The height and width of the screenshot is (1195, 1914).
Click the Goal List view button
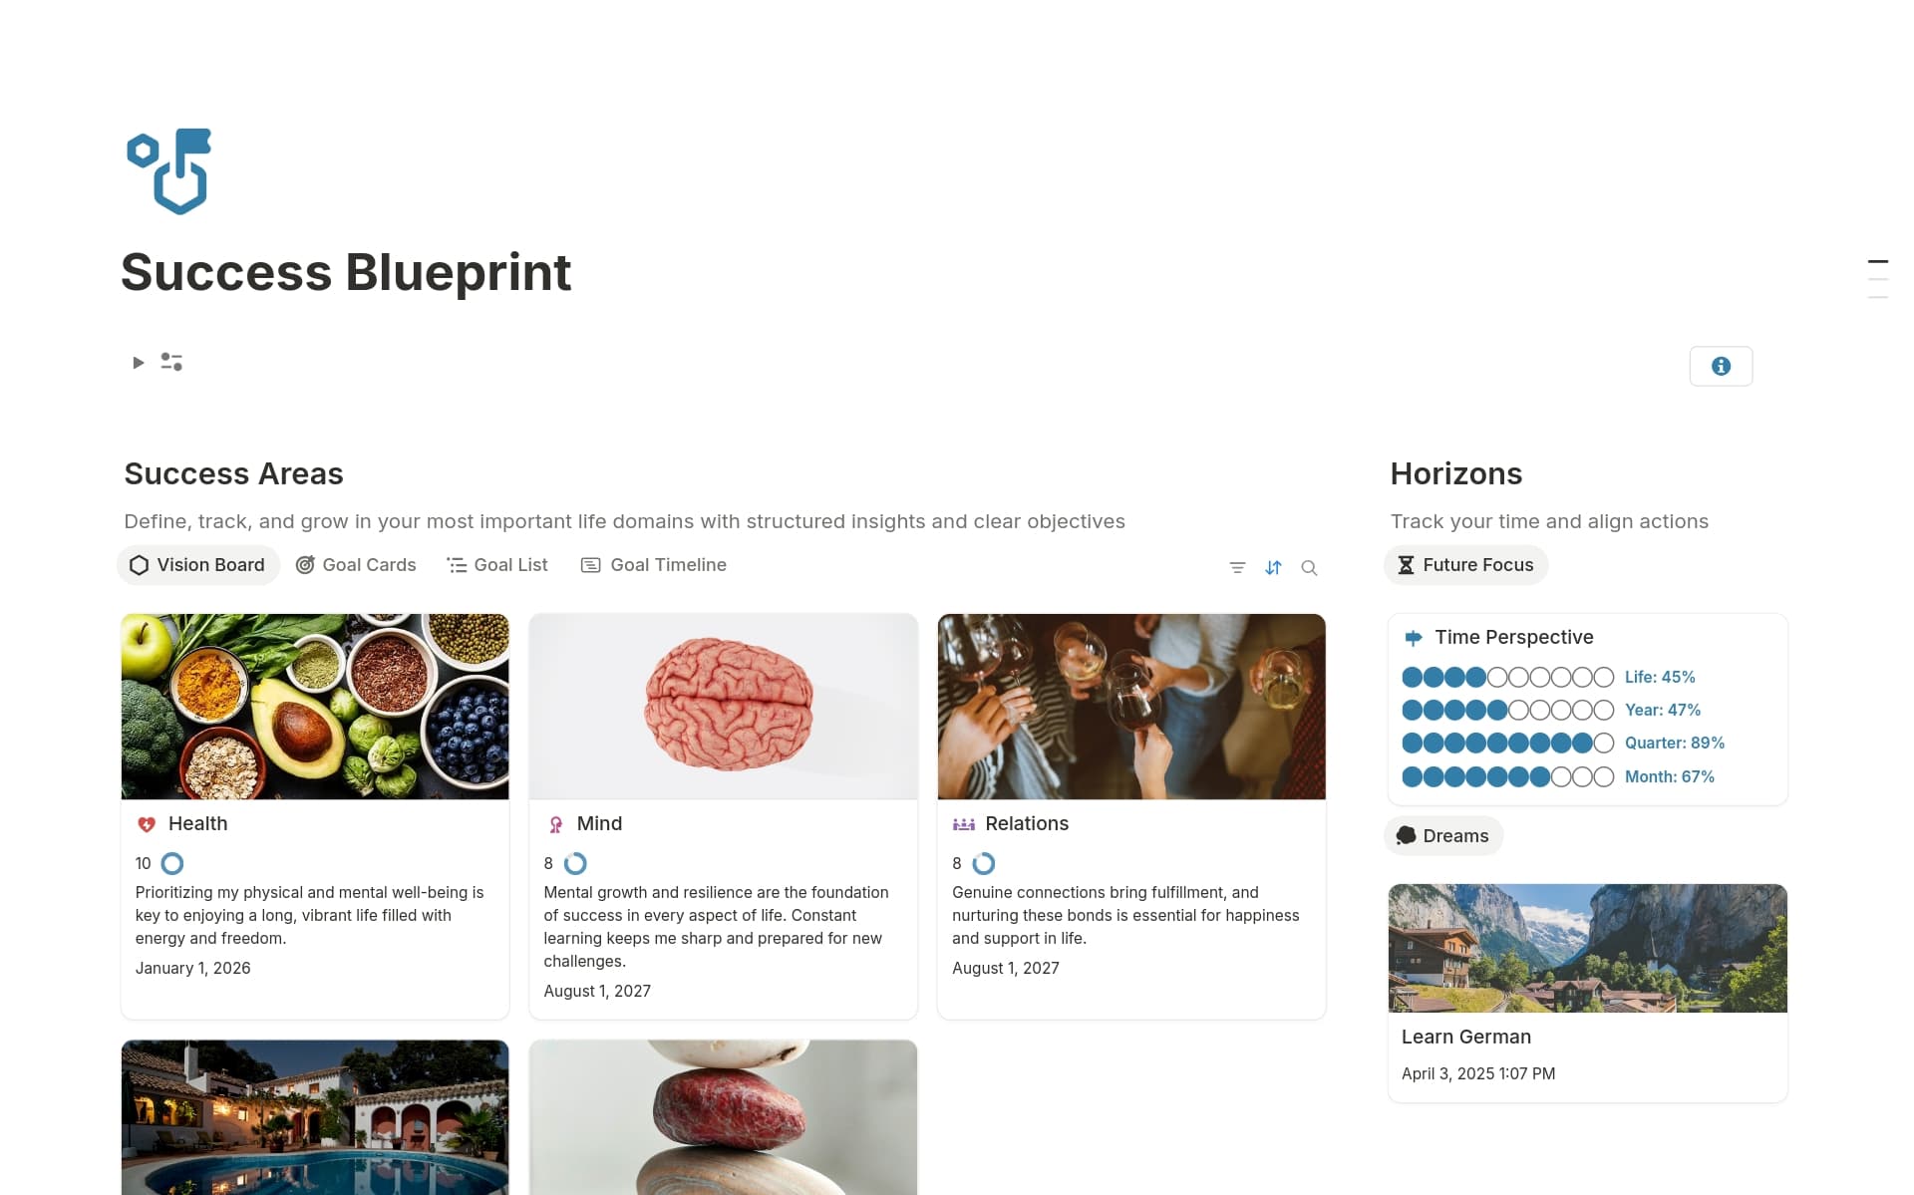tap(496, 564)
